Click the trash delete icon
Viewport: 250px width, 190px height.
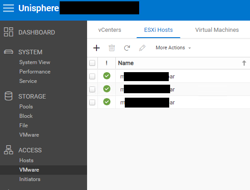[112, 48]
